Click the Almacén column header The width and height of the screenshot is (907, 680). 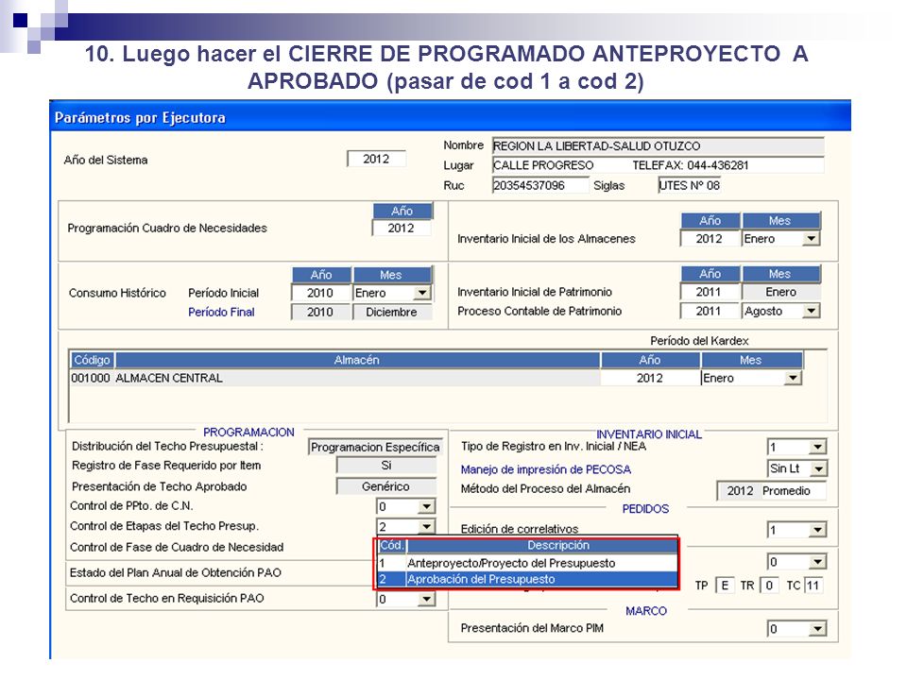click(x=357, y=360)
